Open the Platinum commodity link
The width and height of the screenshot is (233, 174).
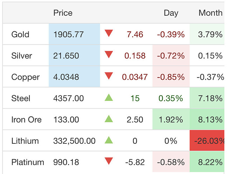(x=28, y=162)
